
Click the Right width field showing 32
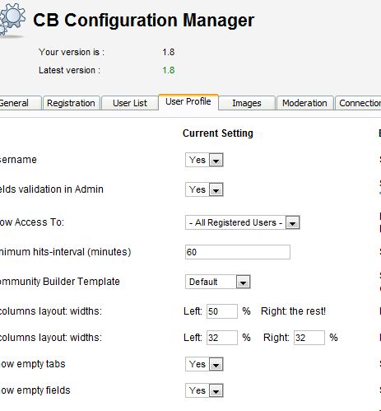coord(309,338)
